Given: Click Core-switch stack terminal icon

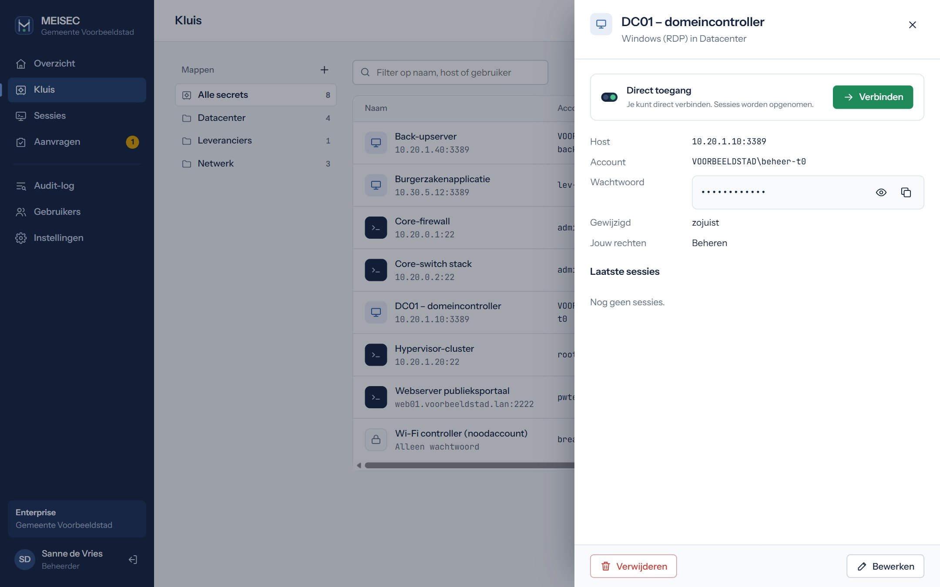Looking at the screenshot, I should [376, 270].
